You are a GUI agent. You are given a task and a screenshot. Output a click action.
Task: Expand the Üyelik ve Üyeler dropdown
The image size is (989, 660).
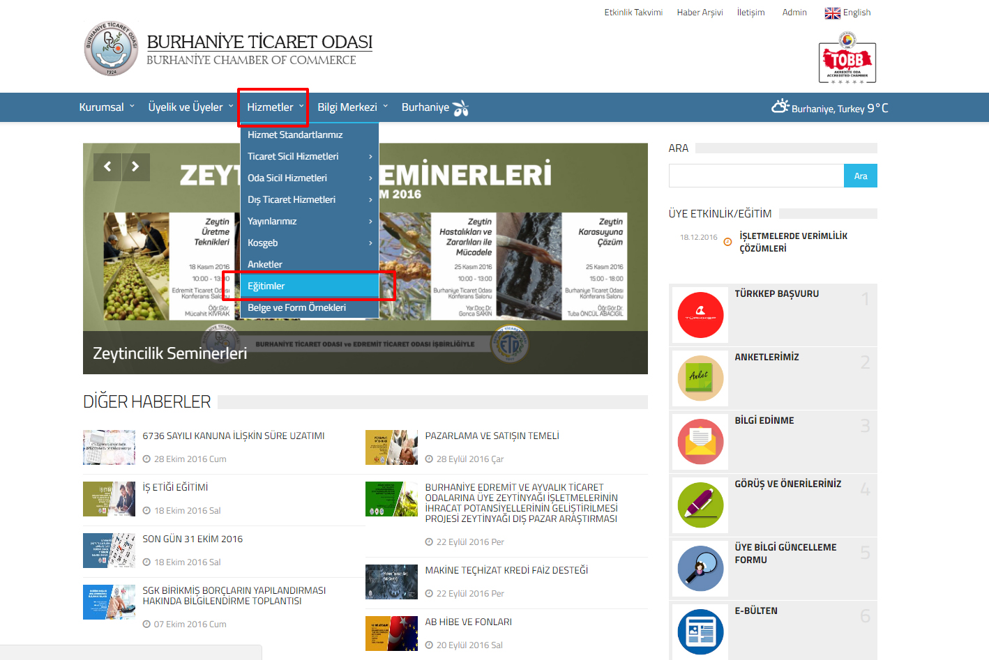[x=190, y=107]
